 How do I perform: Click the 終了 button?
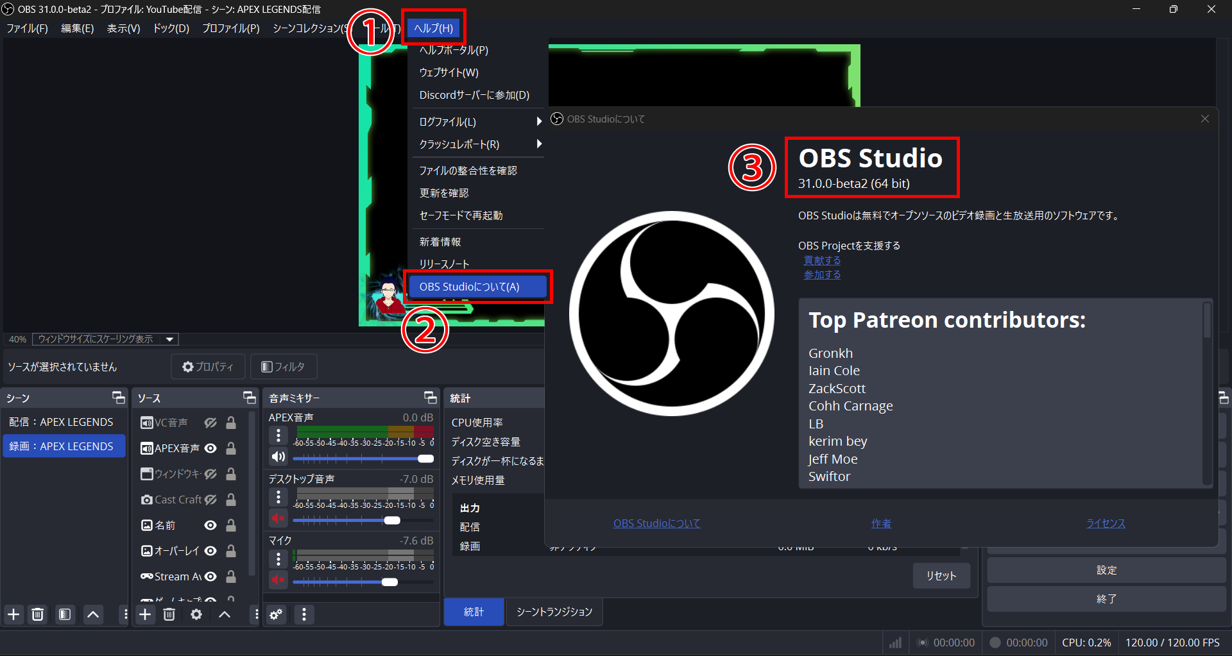pyautogui.click(x=1106, y=599)
